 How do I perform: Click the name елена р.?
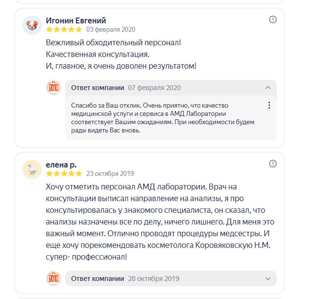pos(61,164)
